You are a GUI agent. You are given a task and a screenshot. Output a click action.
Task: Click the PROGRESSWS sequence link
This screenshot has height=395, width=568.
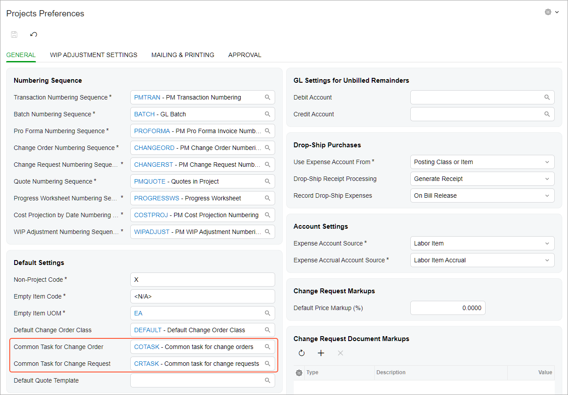[x=157, y=198]
